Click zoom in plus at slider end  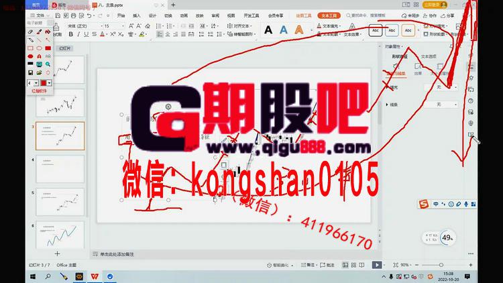tap(471, 265)
